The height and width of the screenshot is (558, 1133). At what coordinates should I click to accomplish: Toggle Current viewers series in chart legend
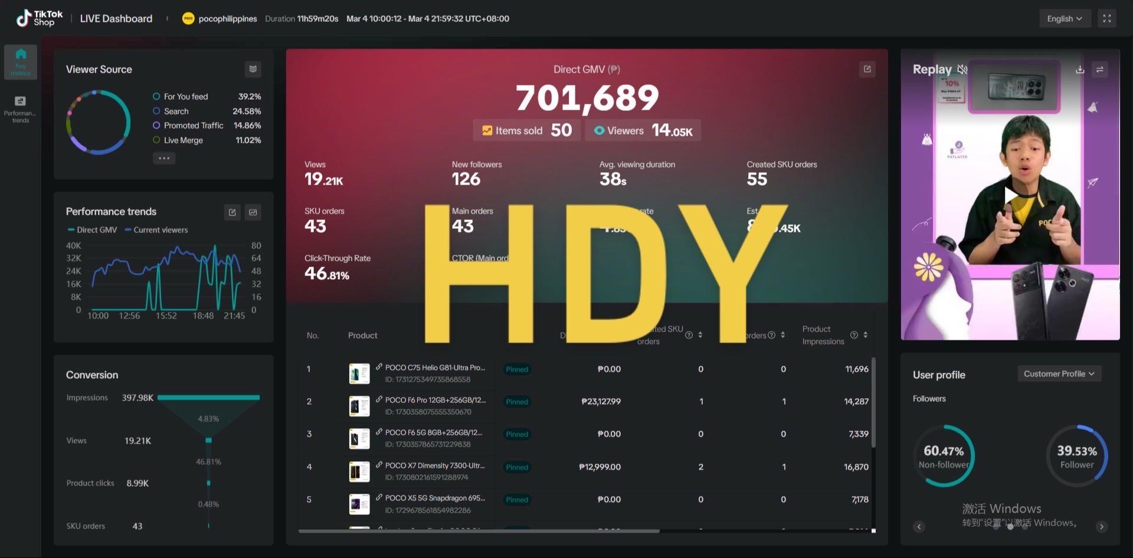pos(156,229)
